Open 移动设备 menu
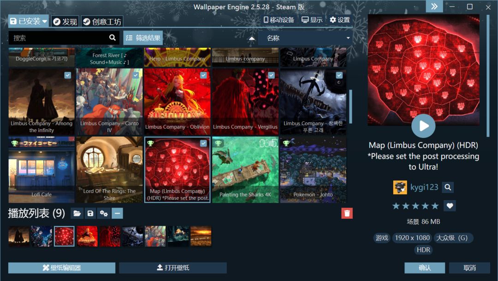 coord(279,20)
